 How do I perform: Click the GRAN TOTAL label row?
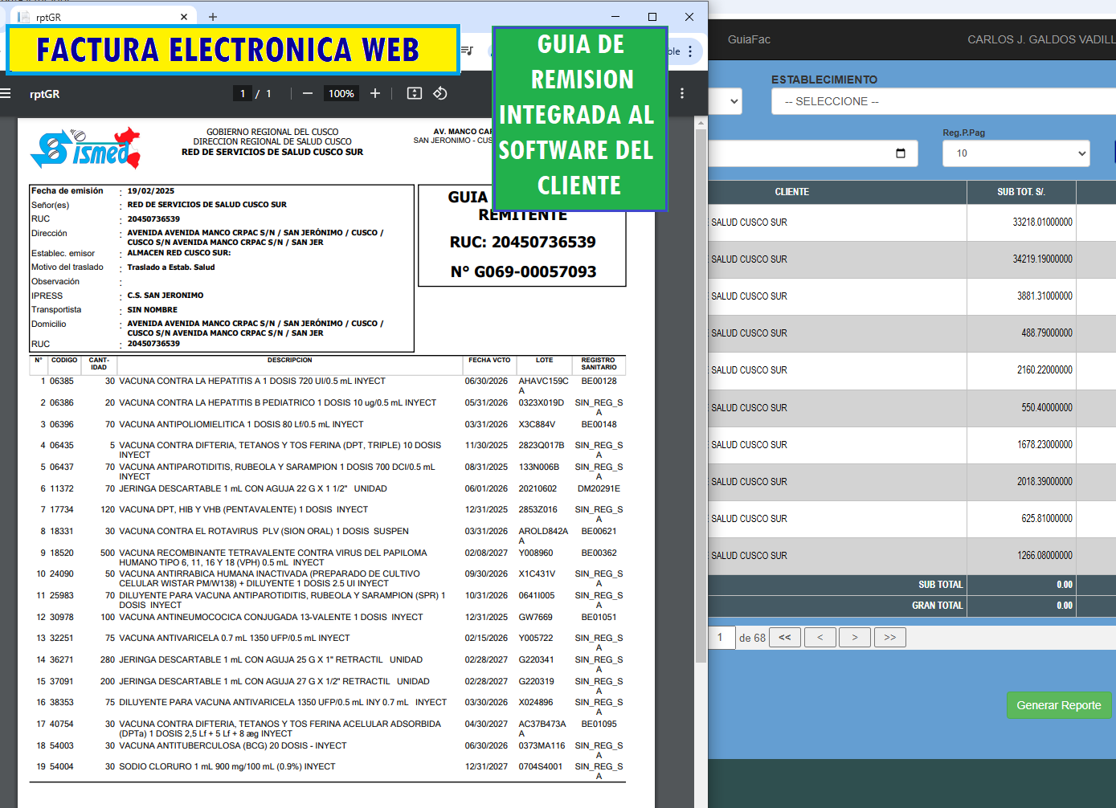[x=937, y=606]
